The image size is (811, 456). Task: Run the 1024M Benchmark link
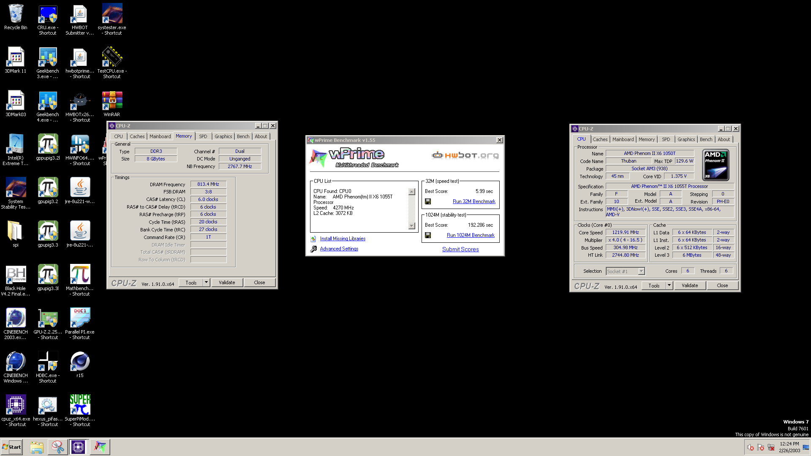click(471, 235)
